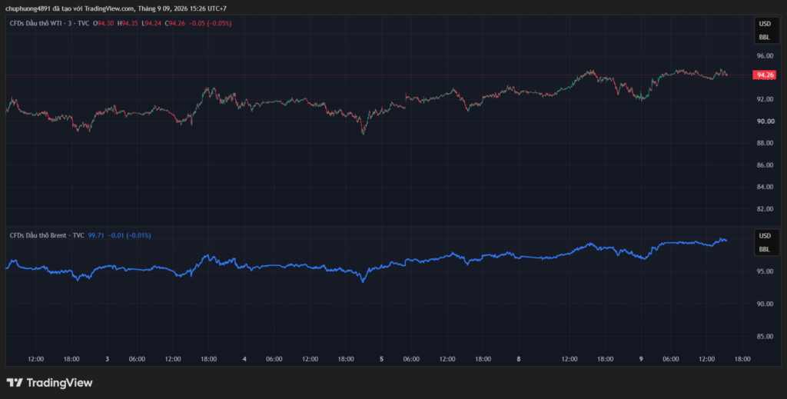Select the USD BBL unit box on Brent pane
This screenshot has height=399, width=787.
click(765, 242)
